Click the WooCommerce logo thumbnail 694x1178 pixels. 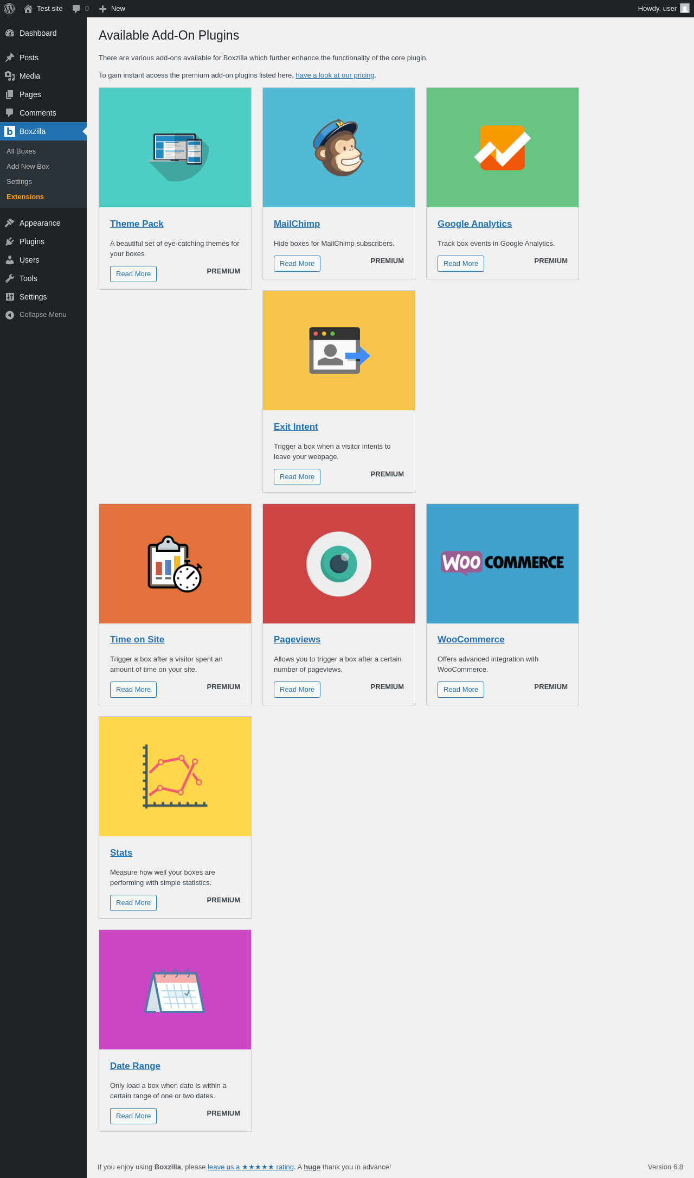(503, 564)
